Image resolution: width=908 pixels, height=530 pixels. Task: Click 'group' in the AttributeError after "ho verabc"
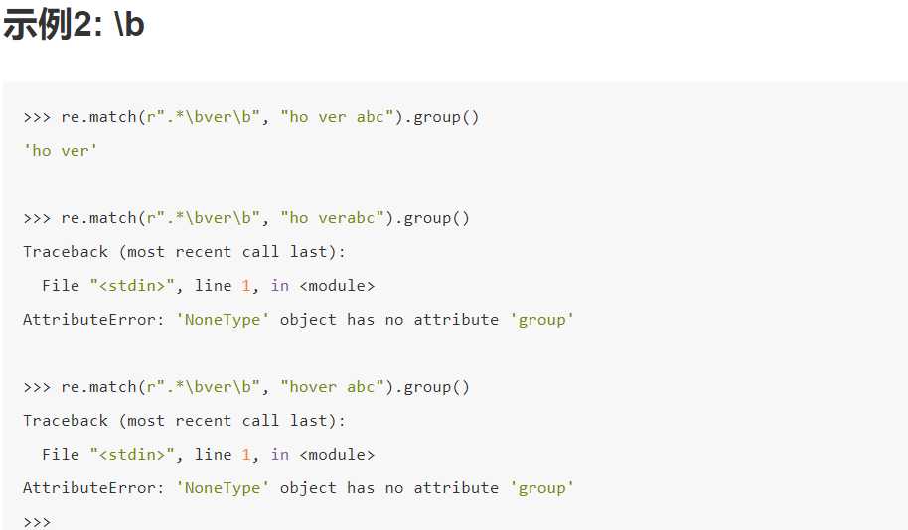(542, 320)
